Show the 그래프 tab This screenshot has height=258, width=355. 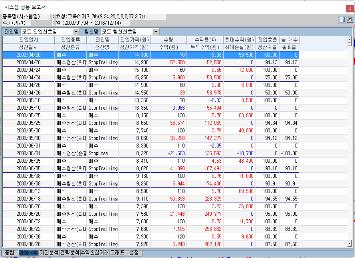click(x=117, y=252)
